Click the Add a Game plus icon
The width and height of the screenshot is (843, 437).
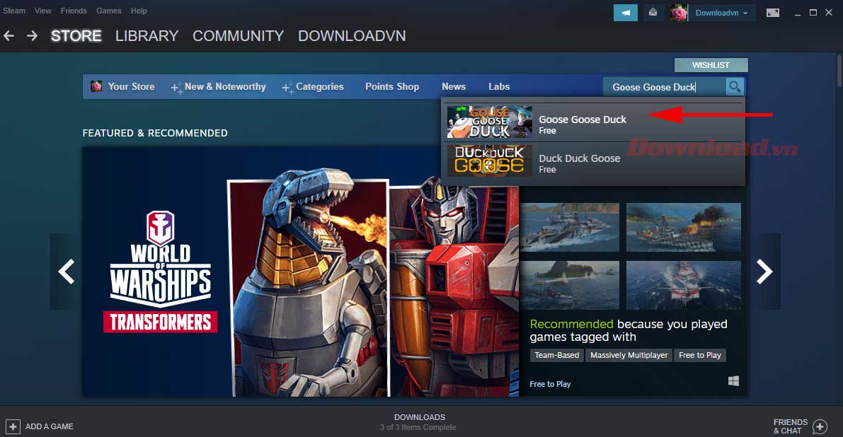13,427
